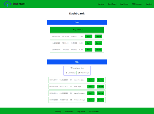
Task: Delete the 05/20/2020 time entry
Action: point(98,43)
